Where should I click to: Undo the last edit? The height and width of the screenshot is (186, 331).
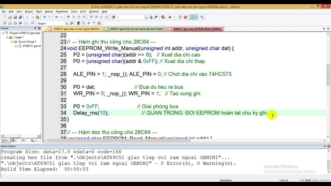[44, 17]
